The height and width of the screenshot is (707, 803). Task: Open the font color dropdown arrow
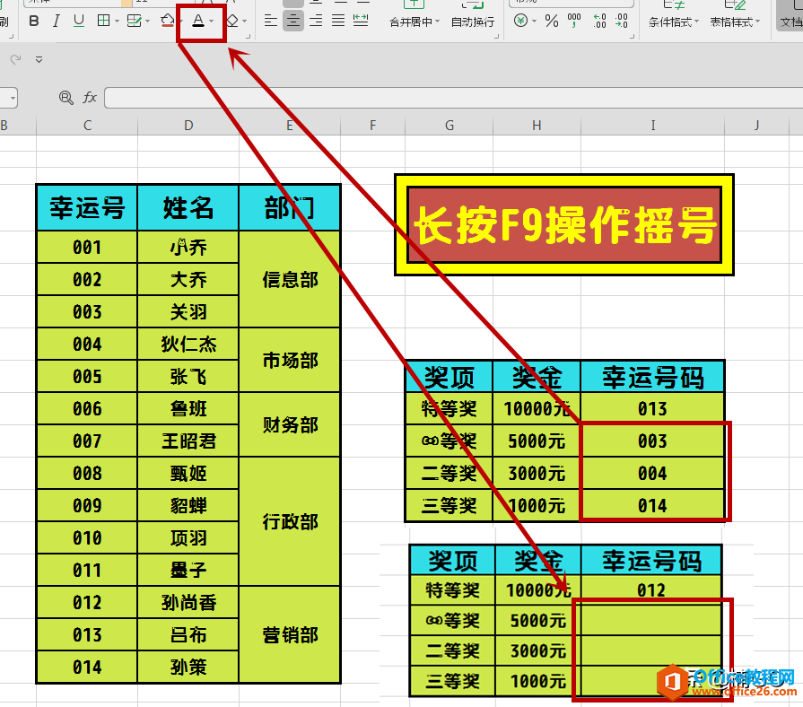point(211,22)
